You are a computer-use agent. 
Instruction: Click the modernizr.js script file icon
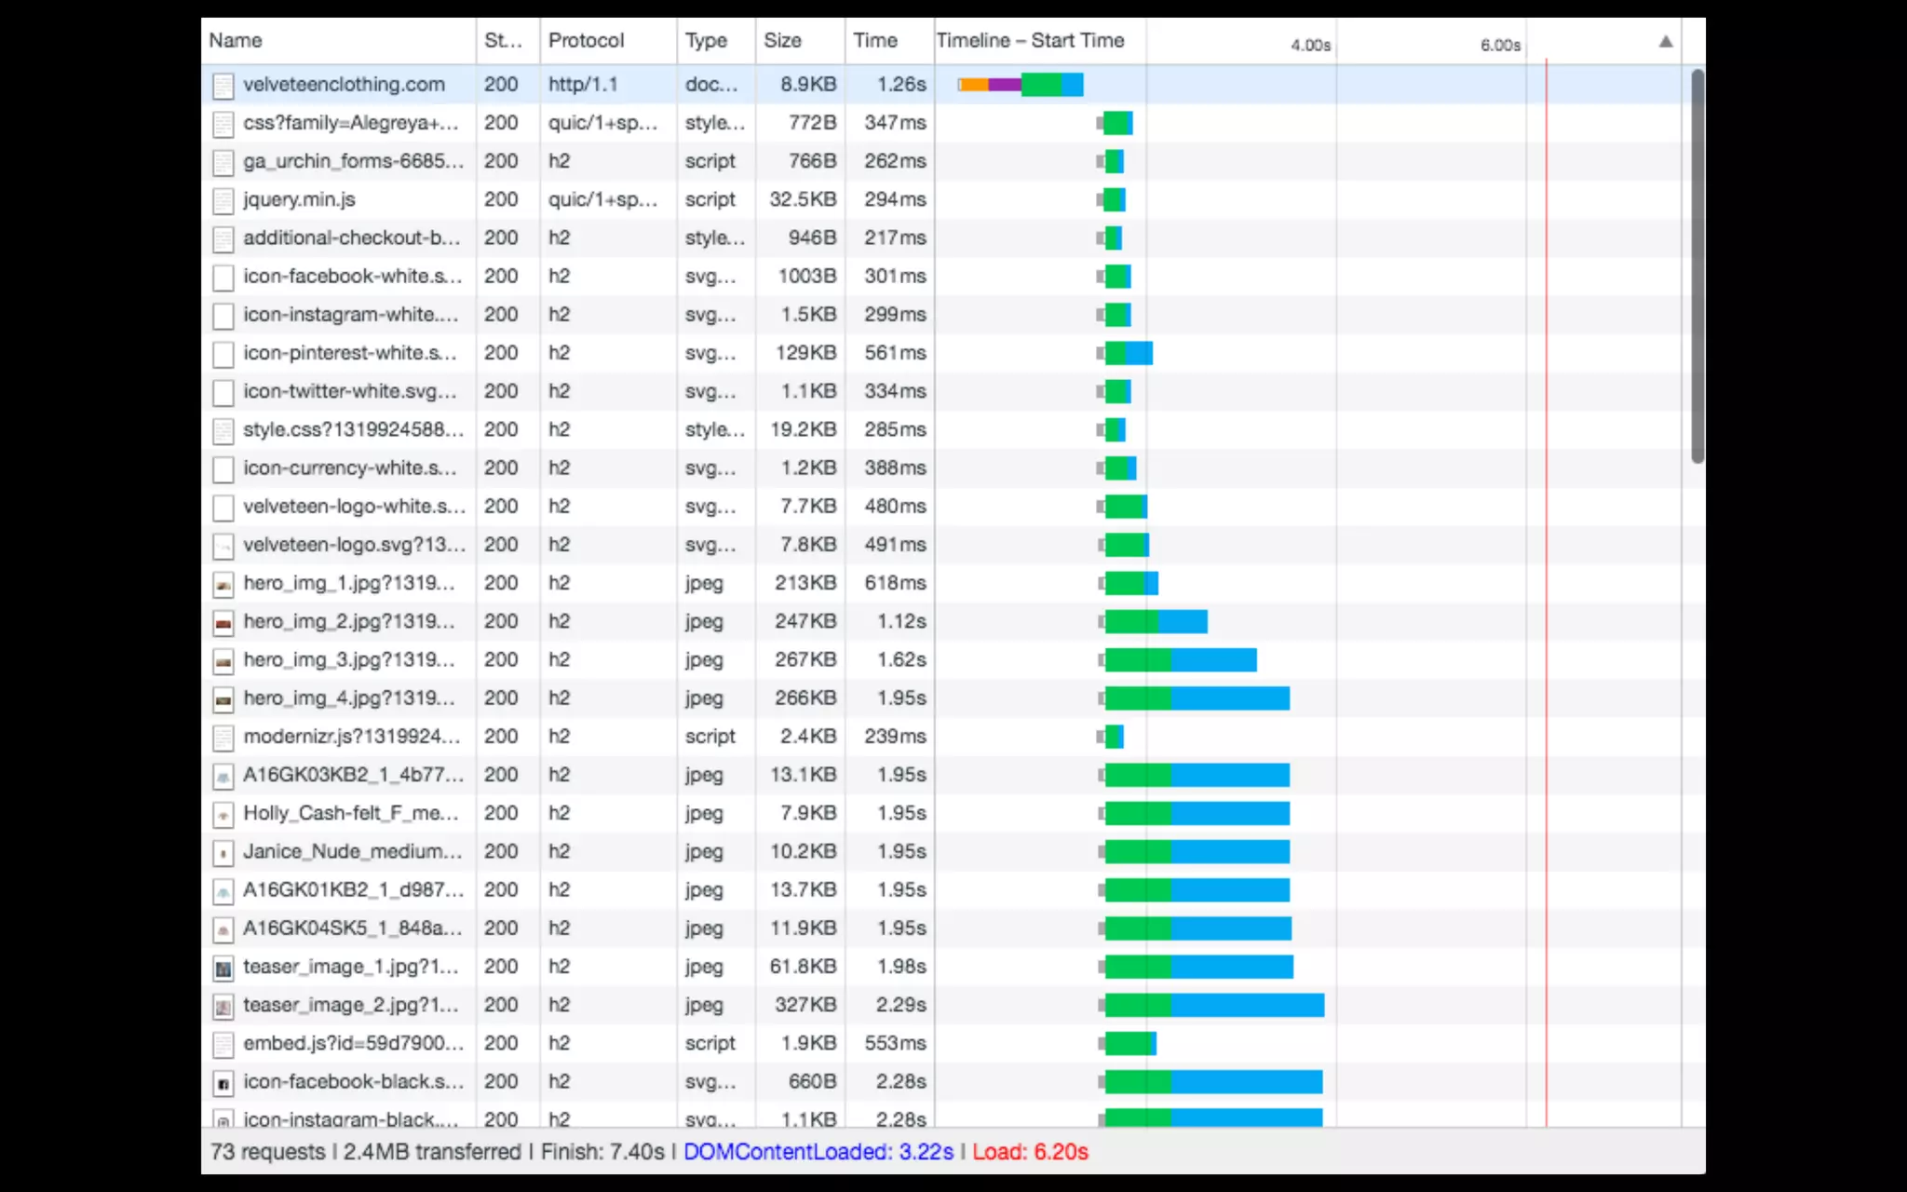[x=223, y=738]
